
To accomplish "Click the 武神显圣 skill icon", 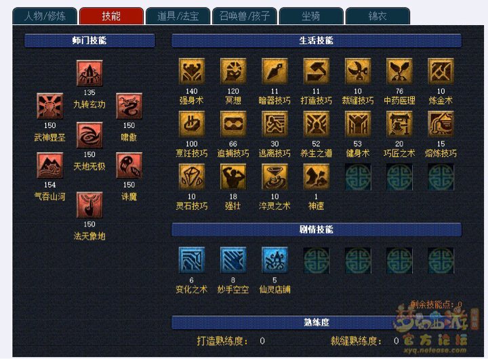I will pos(49,106).
